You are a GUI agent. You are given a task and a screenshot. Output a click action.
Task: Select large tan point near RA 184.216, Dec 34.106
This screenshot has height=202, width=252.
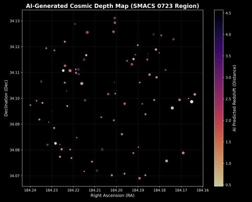pos(82,84)
